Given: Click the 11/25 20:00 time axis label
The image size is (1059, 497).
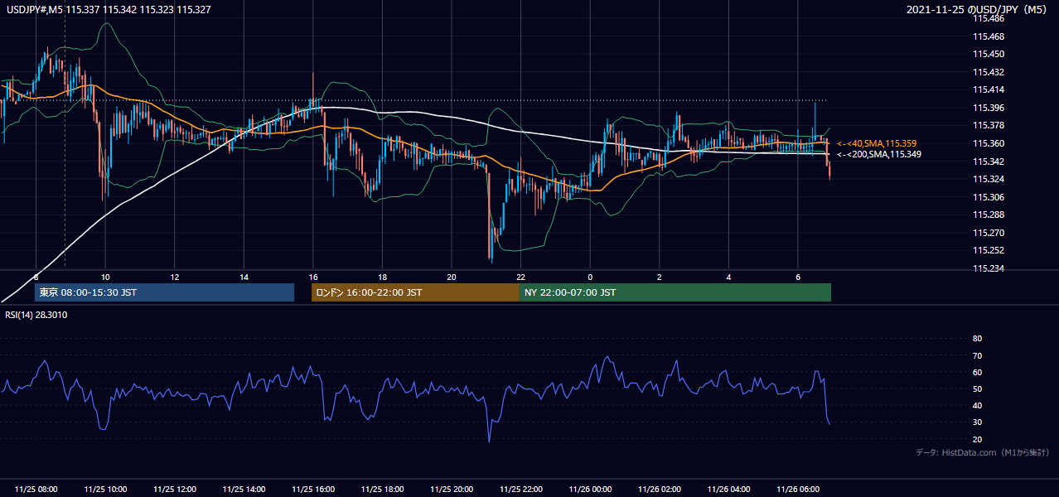Looking at the screenshot, I should pyautogui.click(x=452, y=490).
